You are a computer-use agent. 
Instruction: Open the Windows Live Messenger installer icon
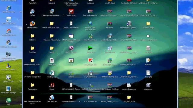(52, 11)
